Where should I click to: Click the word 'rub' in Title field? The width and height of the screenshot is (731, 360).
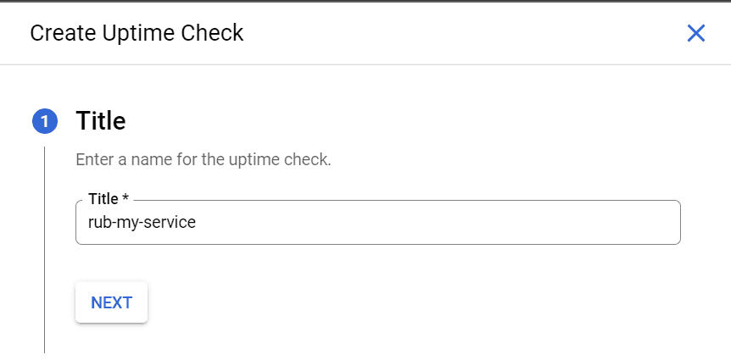[100, 223]
